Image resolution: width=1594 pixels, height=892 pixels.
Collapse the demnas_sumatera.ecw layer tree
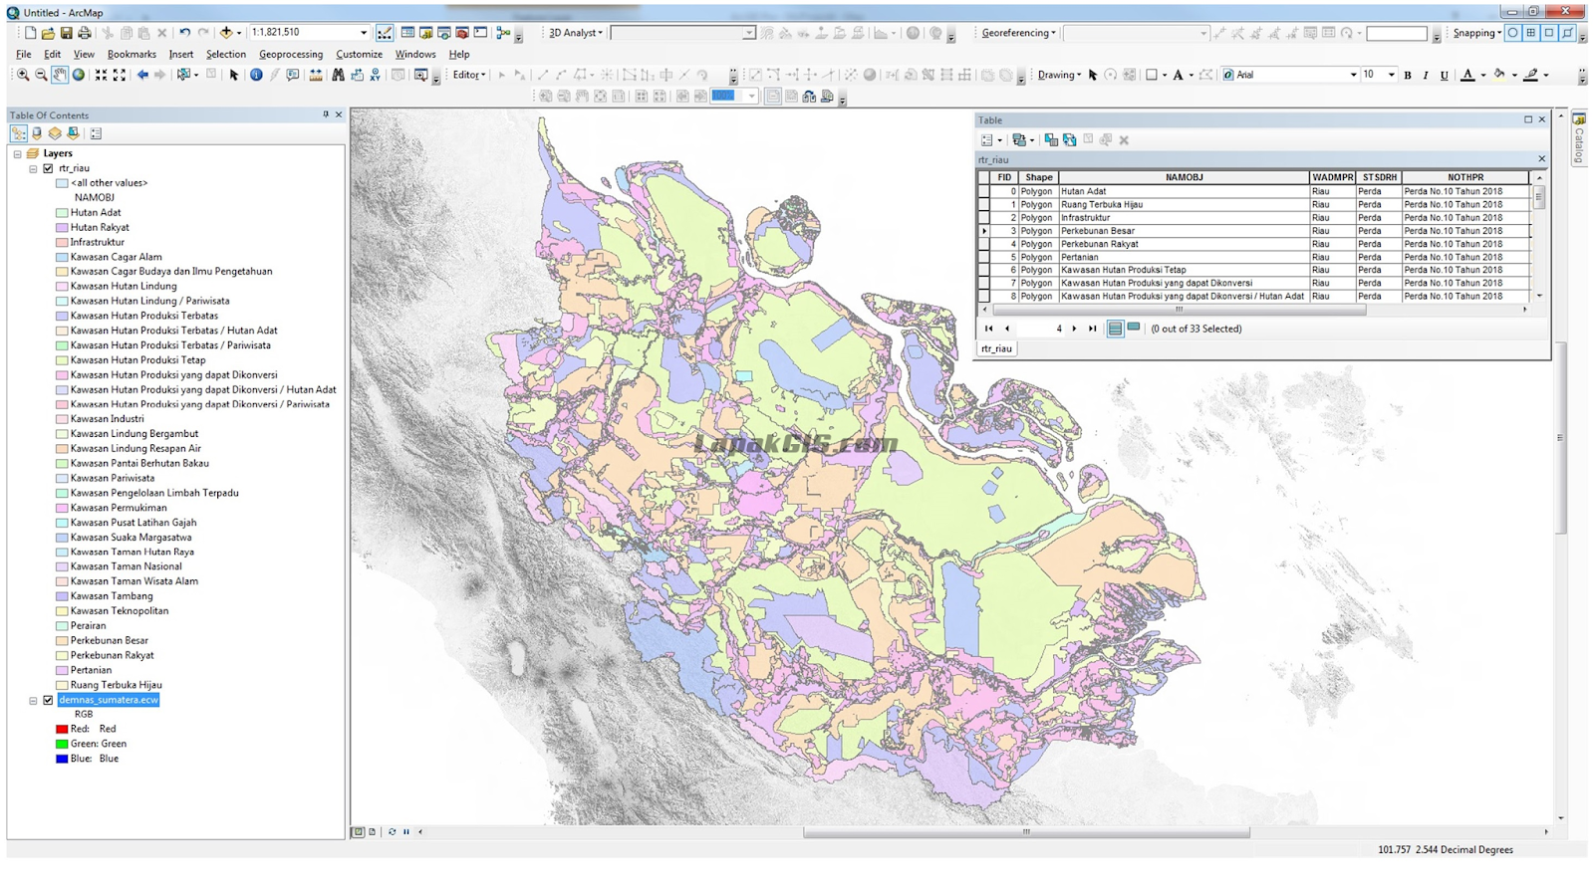tap(33, 700)
